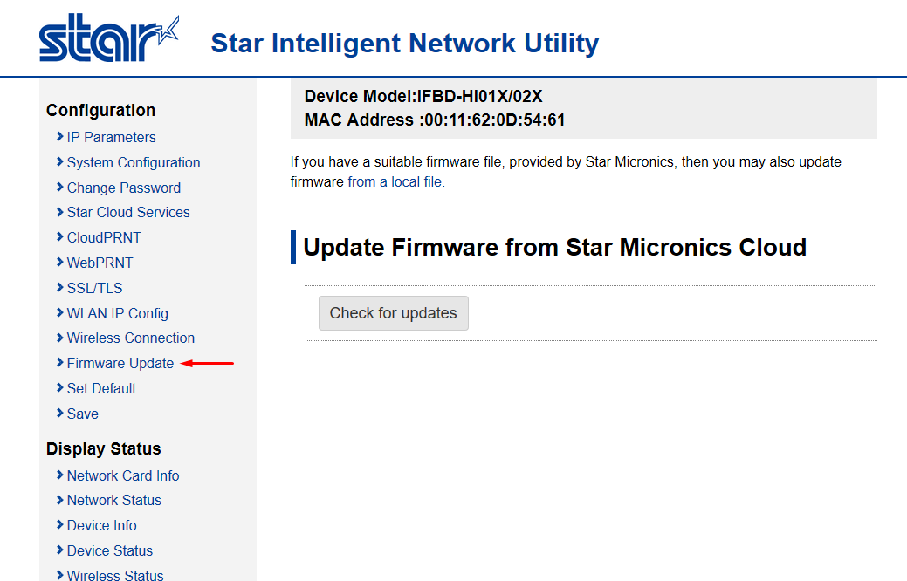Viewport: 907px width, 581px height.
Task: Open SSL/TLS configuration
Action: click(94, 288)
